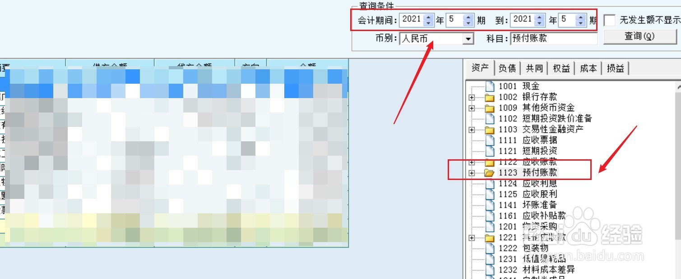Decrease the ending period with down arrow
Screen dimensions: 681x279
581,23
